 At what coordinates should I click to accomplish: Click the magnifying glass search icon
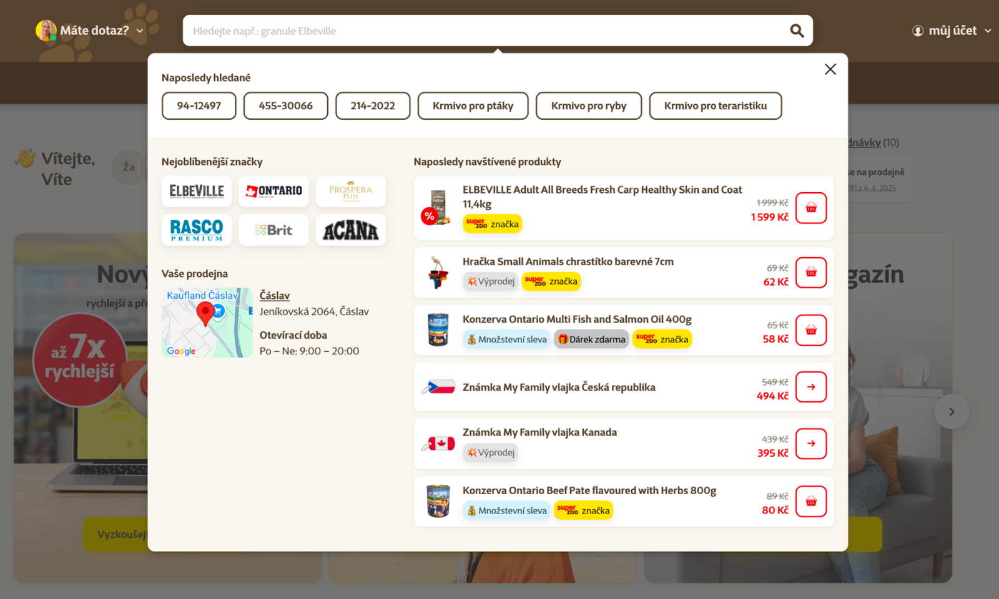pos(796,31)
